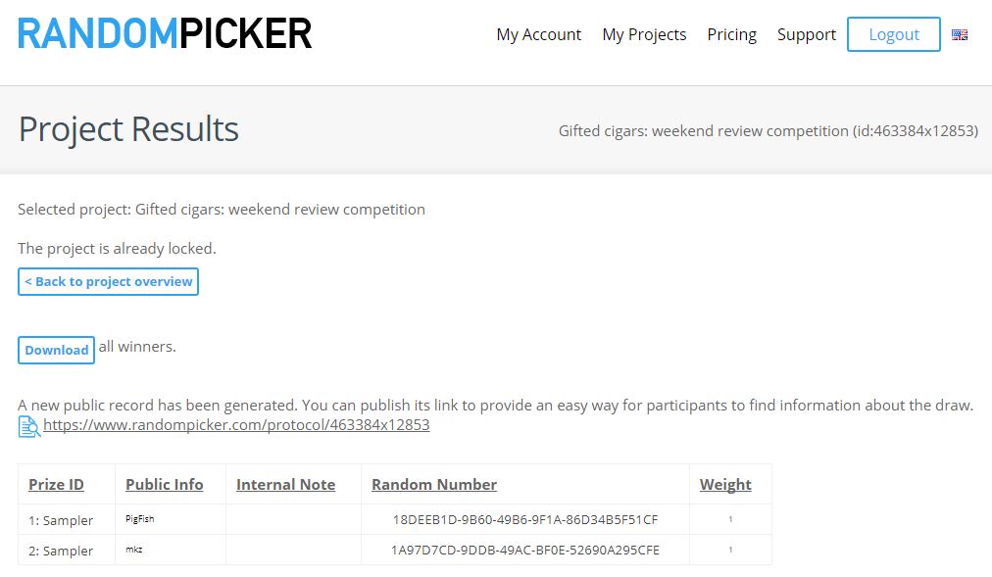Sort table by Public Info
Viewport: 992px width, 577px height.
pos(165,485)
